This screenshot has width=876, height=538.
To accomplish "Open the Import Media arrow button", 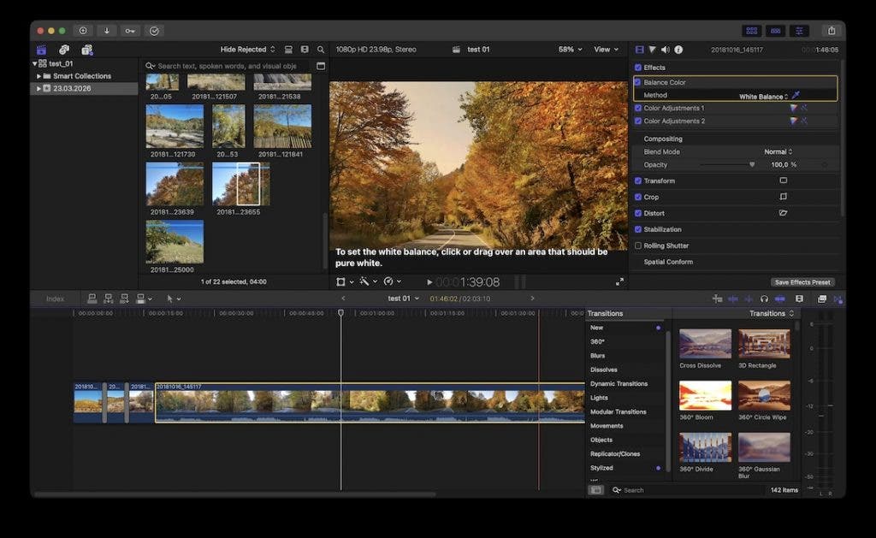I will [106, 31].
